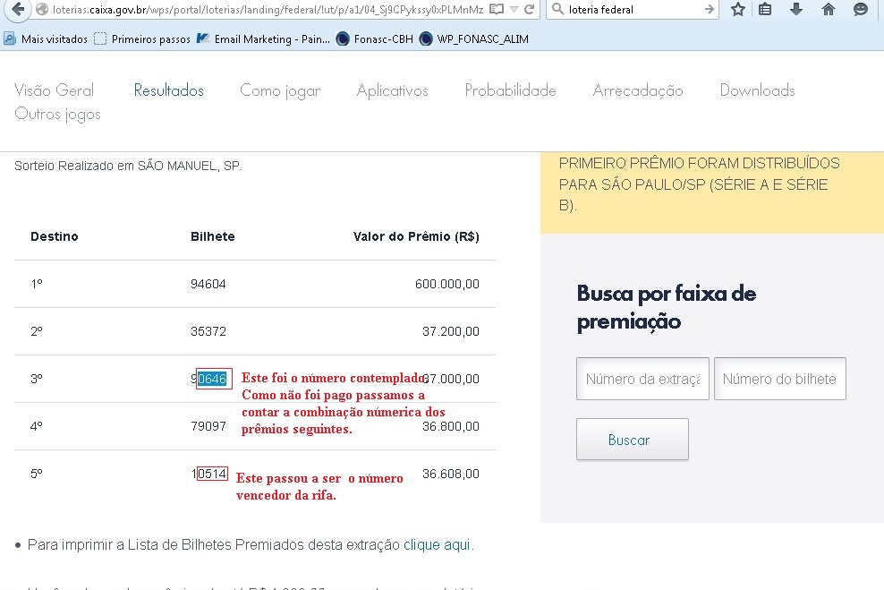Bookmark this page with the star icon
This screenshot has width=884, height=590.
coord(738,10)
